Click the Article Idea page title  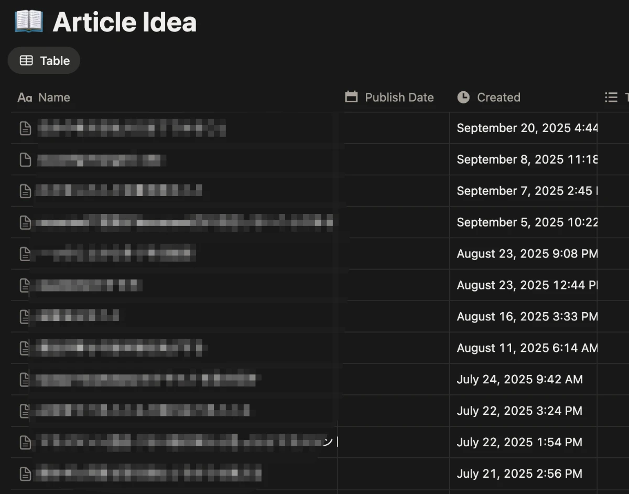tap(125, 22)
